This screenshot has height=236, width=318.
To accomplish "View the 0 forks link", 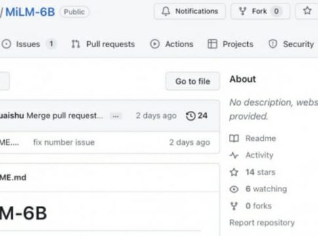I will point(258,206).
